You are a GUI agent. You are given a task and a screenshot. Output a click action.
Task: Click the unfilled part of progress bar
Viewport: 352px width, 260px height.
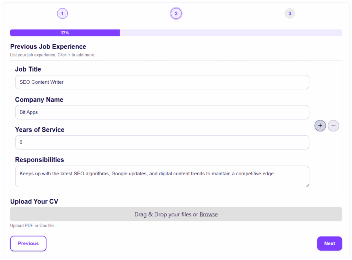coord(230,33)
